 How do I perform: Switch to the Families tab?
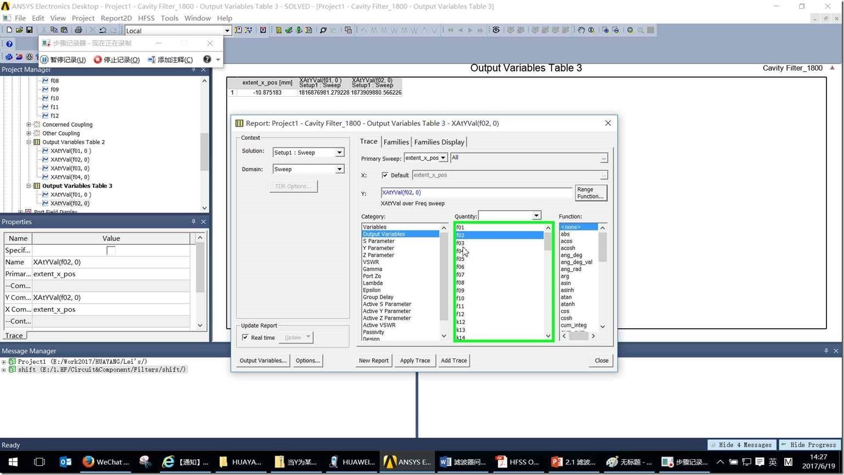pyautogui.click(x=396, y=142)
